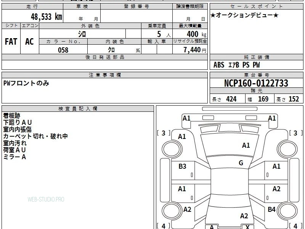Screen dimensions: 305x229
Task: Click the 輸入車 header cell
Action: (157, 42)
